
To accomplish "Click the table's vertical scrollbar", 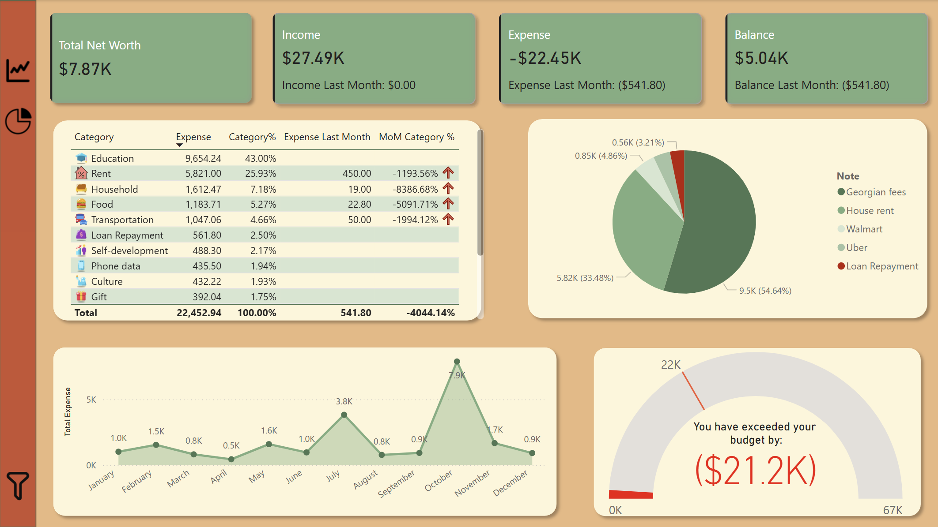I will click(480, 192).
